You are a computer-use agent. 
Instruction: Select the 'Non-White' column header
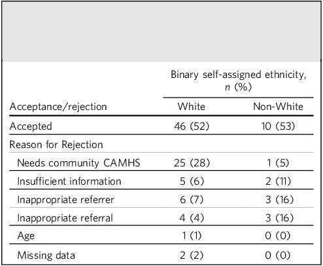click(x=278, y=107)
